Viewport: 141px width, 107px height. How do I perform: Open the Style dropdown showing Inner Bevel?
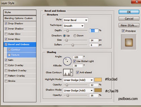click(x=76, y=20)
